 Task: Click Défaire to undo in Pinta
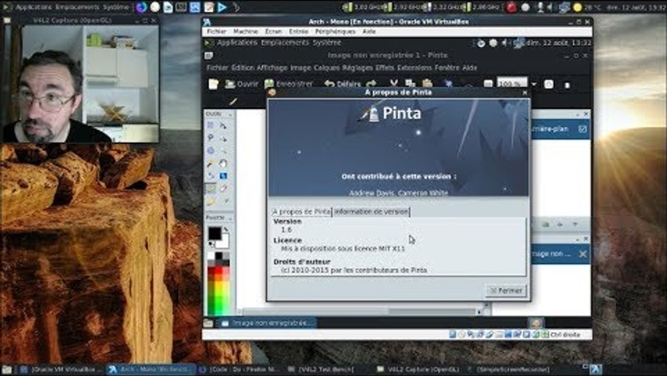pyautogui.click(x=342, y=84)
